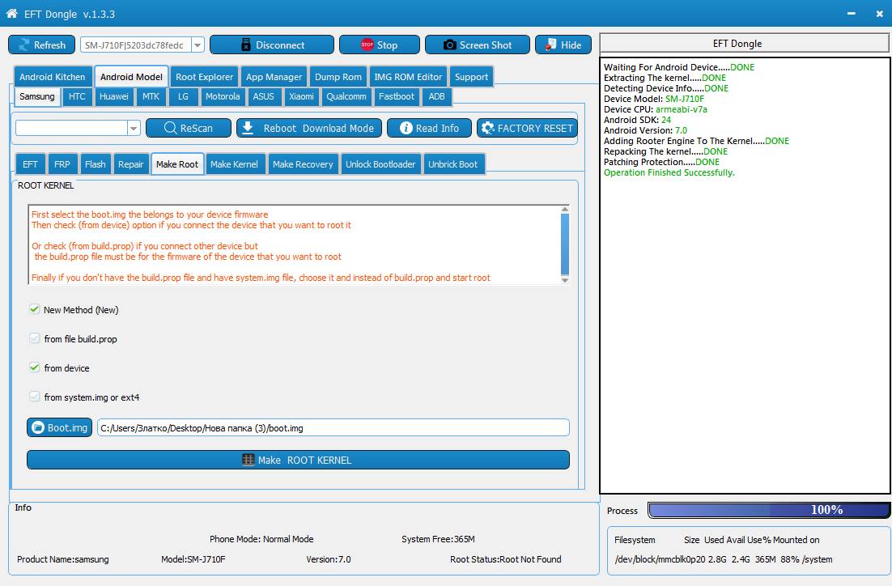Open the Make Kernel sub-tab
The width and height of the screenshot is (892, 586).
(x=235, y=164)
